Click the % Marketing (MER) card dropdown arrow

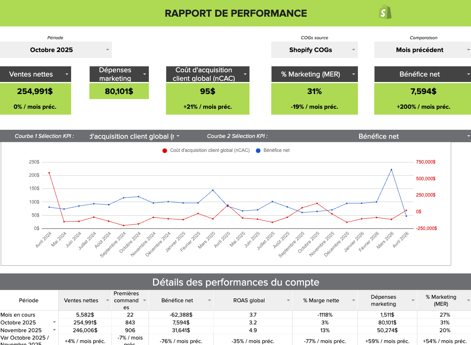click(353, 74)
